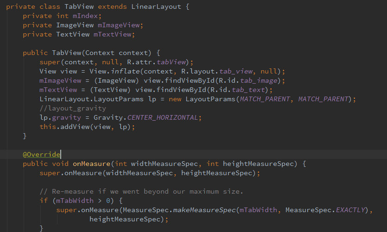Screen dimensions: 387x232
Task: Click the closing brace of the TabView constructor
Action: coord(25,136)
